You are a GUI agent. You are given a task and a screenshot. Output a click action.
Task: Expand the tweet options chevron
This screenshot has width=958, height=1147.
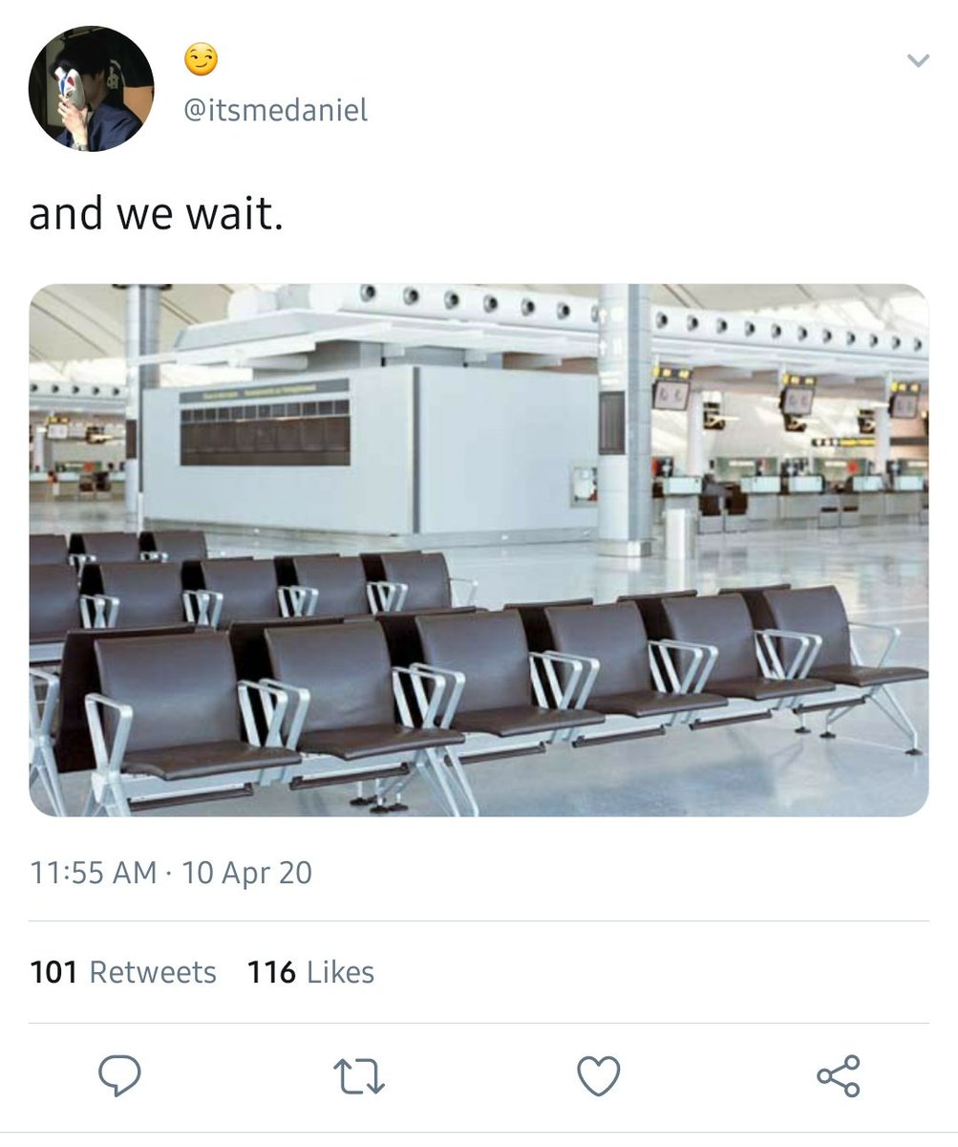917,61
